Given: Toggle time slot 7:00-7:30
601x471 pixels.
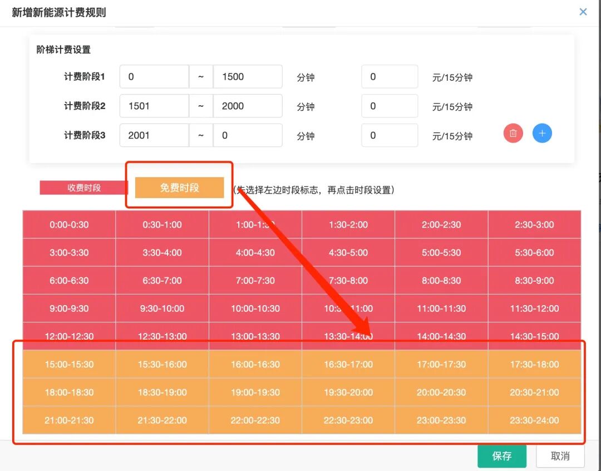Looking at the screenshot, I should pos(255,281).
